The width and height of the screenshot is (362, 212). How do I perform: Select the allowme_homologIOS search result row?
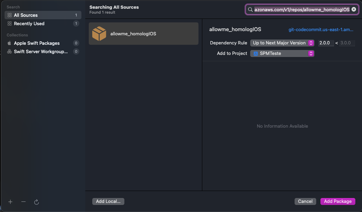point(144,34)
